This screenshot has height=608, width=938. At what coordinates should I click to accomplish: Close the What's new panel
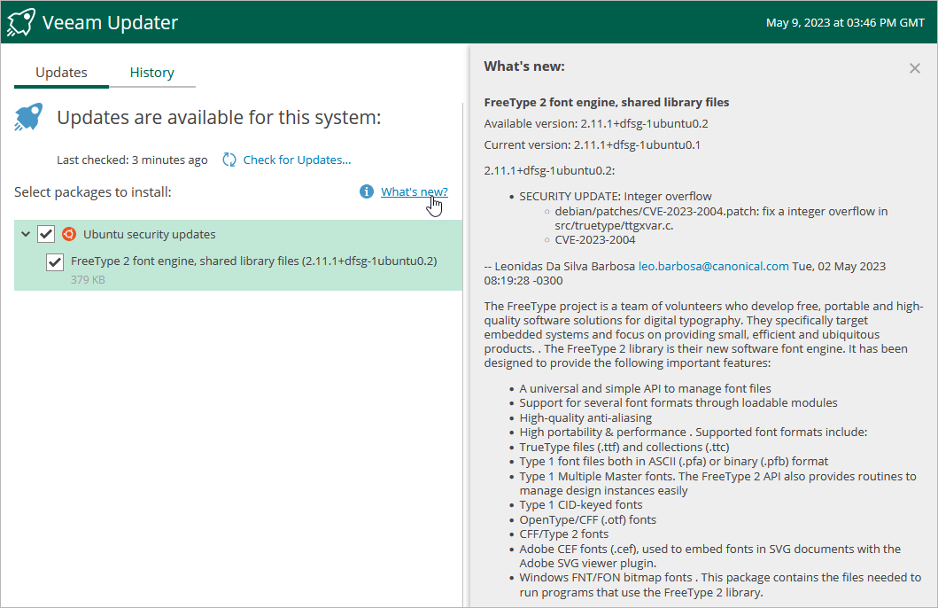pyautogui.click(x=915, y=68)
